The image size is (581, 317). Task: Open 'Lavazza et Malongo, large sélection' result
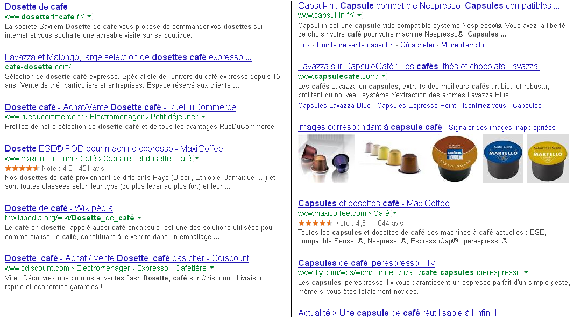[x=128, y=57]
